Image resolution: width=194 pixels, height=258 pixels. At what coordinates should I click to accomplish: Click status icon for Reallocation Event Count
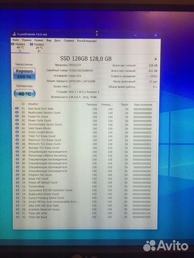point(18,194)
